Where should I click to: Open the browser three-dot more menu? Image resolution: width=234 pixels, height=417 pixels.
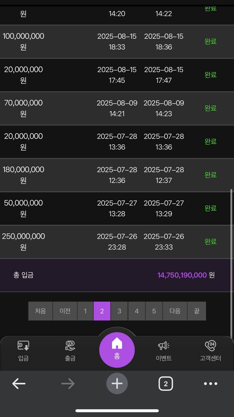pos(211,384)
